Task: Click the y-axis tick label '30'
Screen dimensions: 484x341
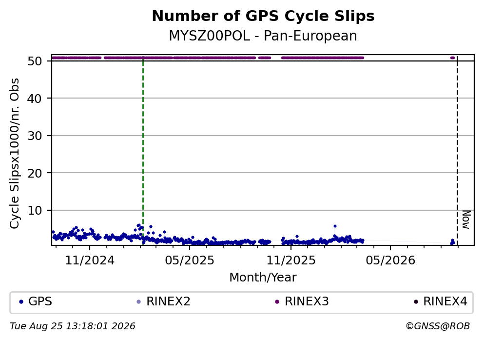Action: pos(35,136)
